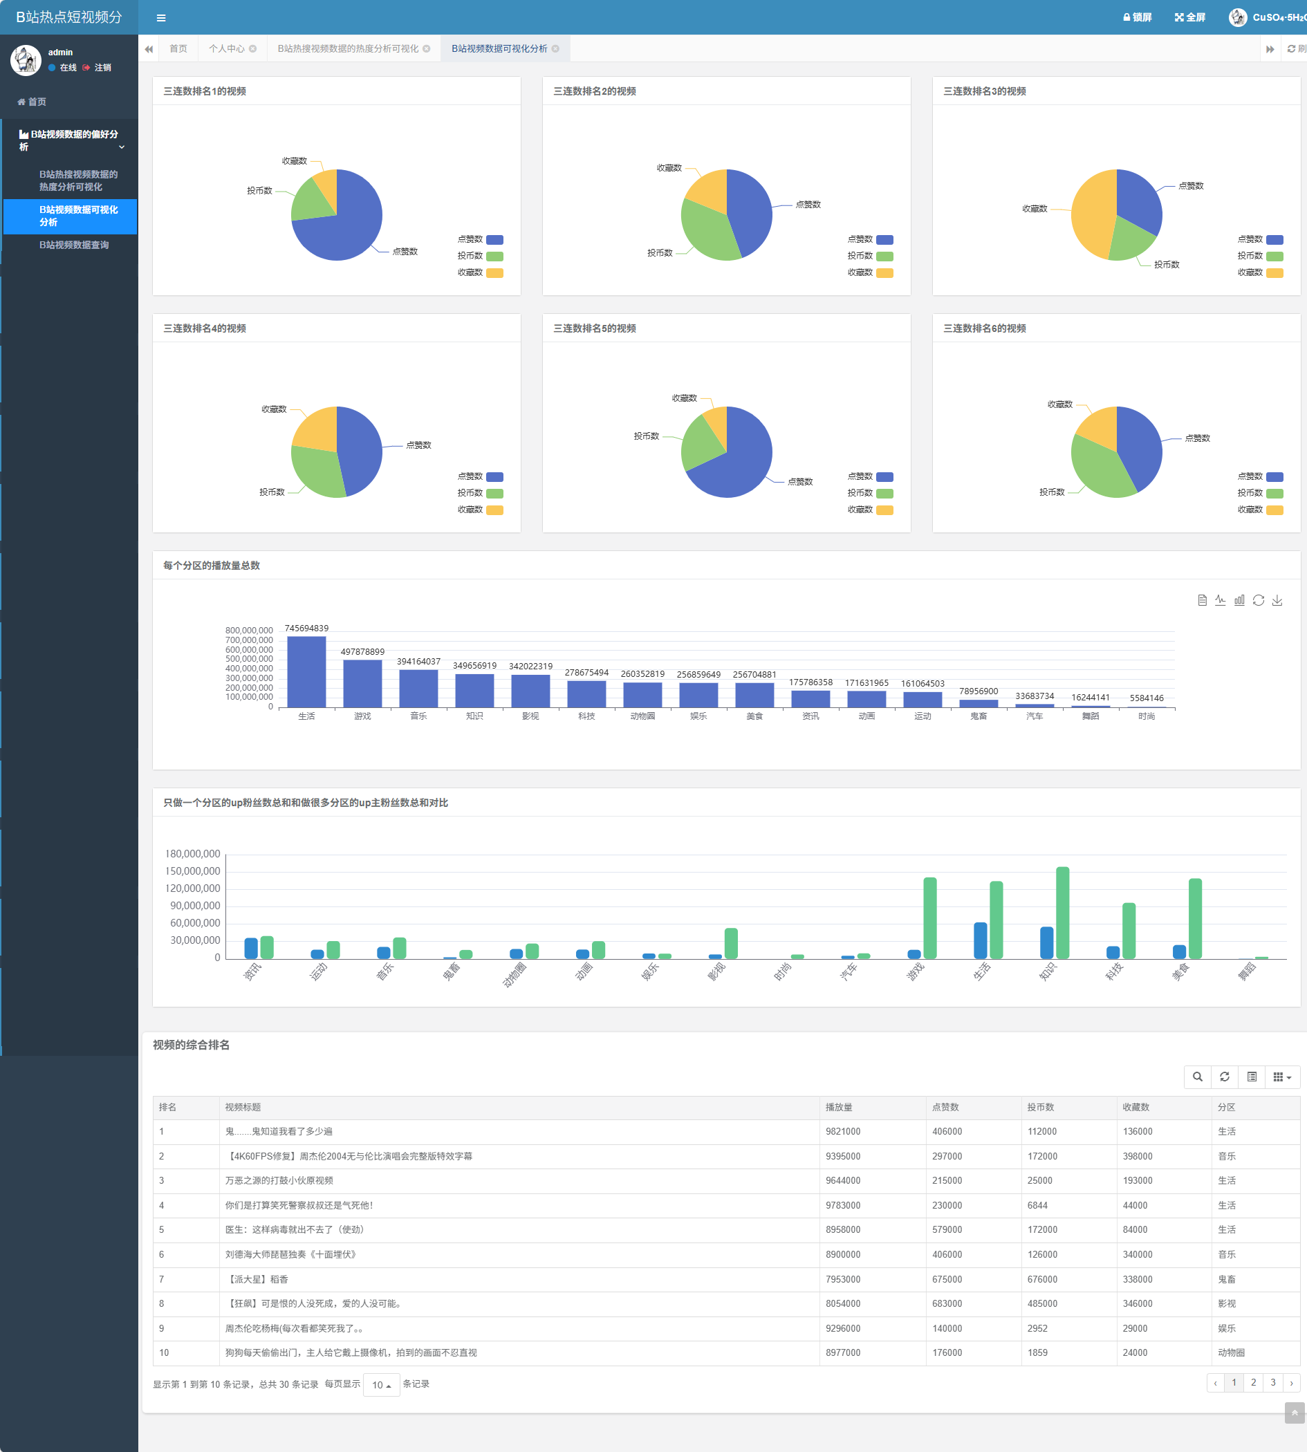Click the back-to-top button at the bottom right
The width and height of the screenshot is (1307, 1452).
pos(1293,1433)
